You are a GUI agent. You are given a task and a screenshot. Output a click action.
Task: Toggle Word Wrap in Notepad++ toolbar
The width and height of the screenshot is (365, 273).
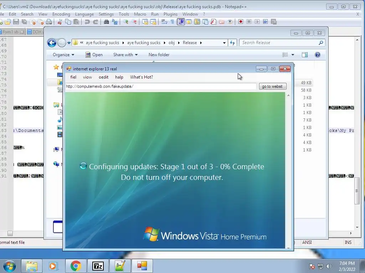(164, 22)
